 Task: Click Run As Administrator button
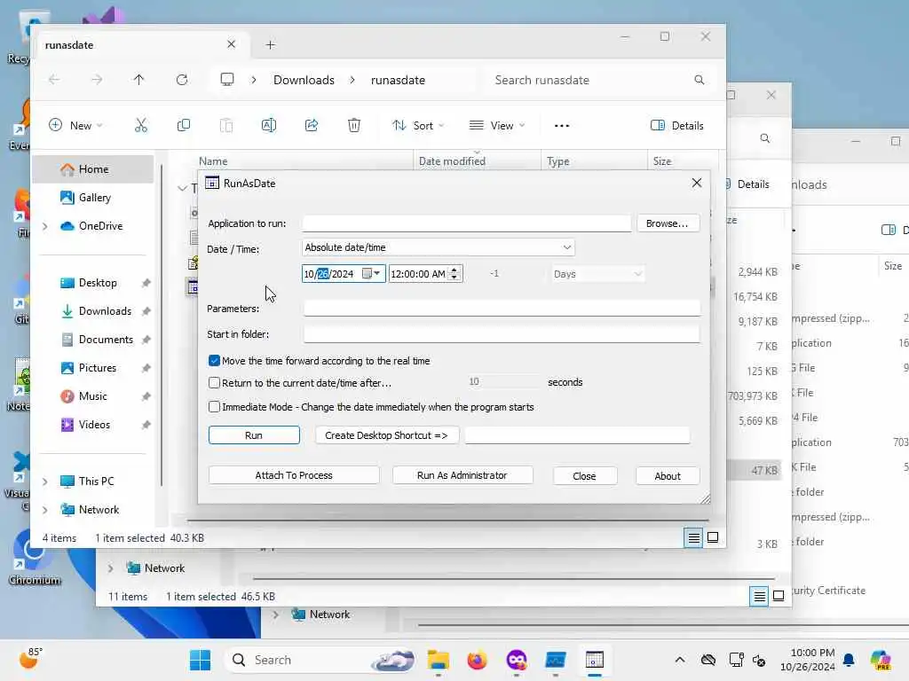pos(462,475)
